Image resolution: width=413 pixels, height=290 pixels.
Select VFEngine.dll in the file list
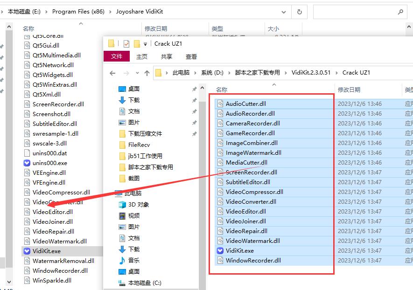click(49, 182)
